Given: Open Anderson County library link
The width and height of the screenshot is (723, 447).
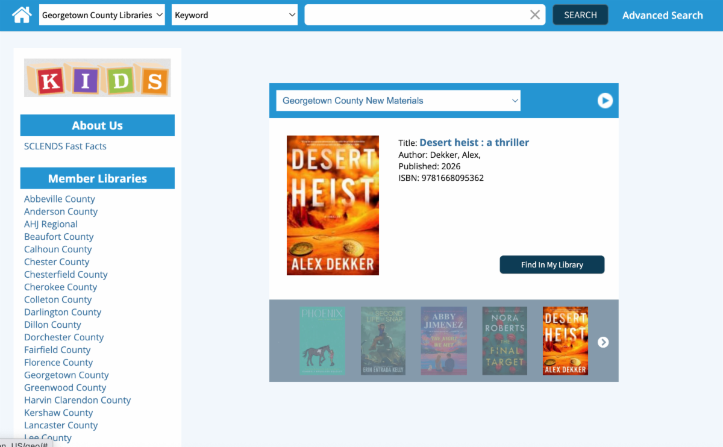Looking at the screenshot, I should click(61, 211).
